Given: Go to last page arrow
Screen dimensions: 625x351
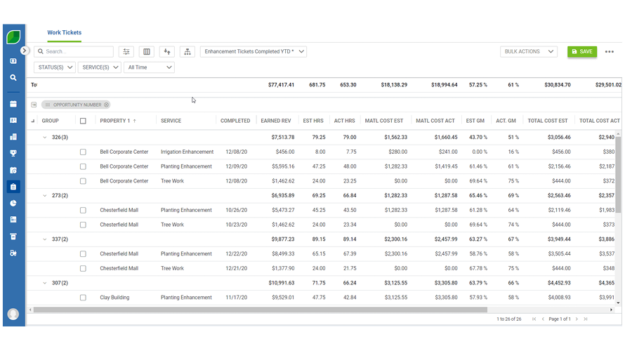Looking at the screenshot, I should pyautogui.click(x=586, y=319).
